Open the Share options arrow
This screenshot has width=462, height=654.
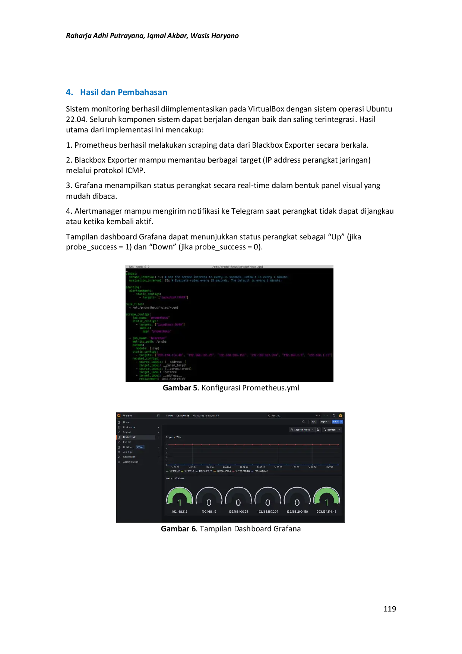coord(342,422)
